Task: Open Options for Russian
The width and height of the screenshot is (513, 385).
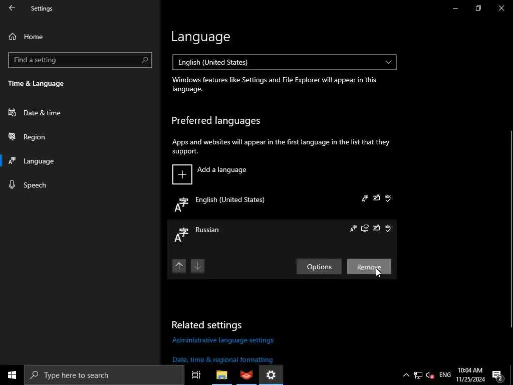Action: 319,267
